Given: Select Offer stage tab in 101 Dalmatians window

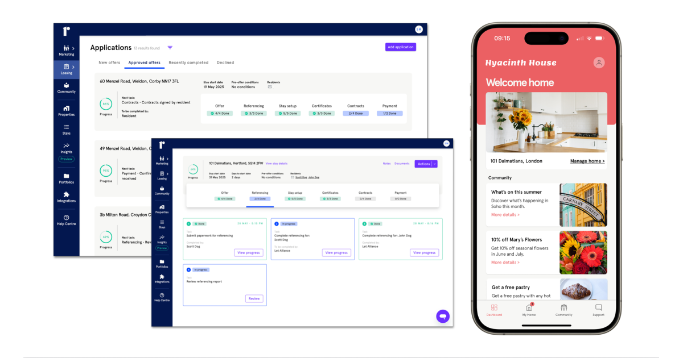Looking at the screenshot, I should click(225, 195).
